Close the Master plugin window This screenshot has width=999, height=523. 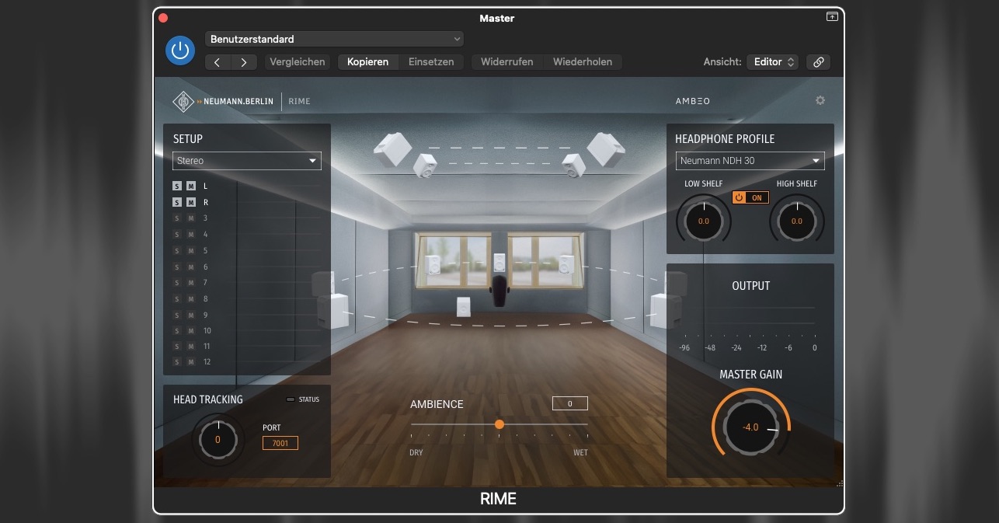(162, 17)
